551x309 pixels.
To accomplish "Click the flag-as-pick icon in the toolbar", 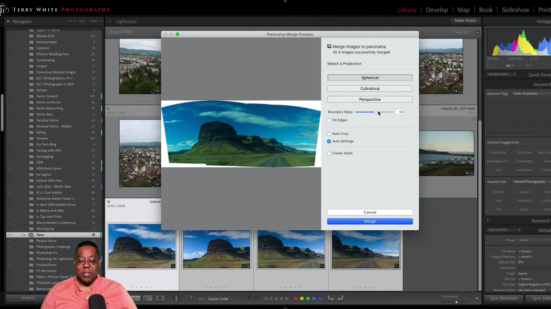I will tap(249, 298).
